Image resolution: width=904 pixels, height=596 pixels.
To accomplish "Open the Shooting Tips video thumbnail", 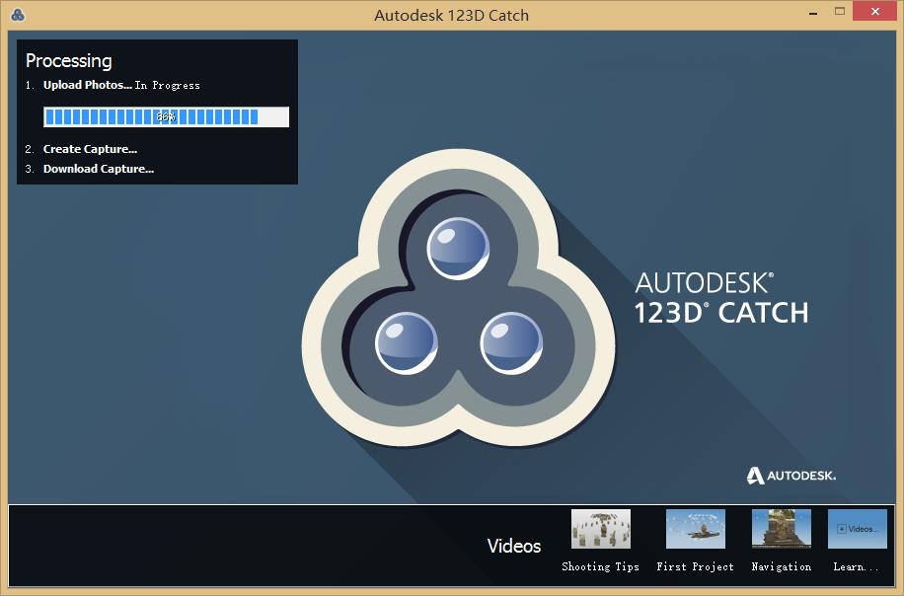I will (x=601, y=529).
